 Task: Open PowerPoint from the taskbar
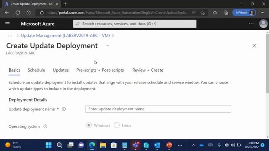(169, 145)
